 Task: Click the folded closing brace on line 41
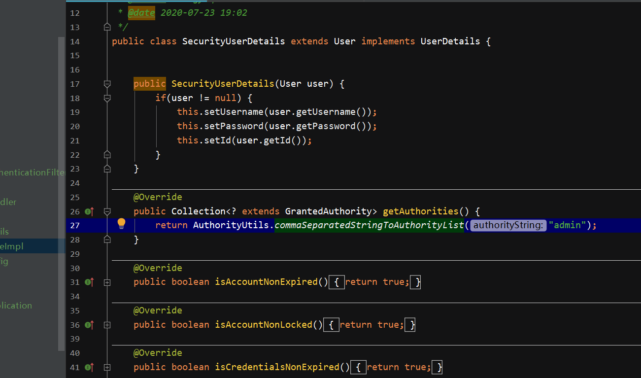click(437, 367)
